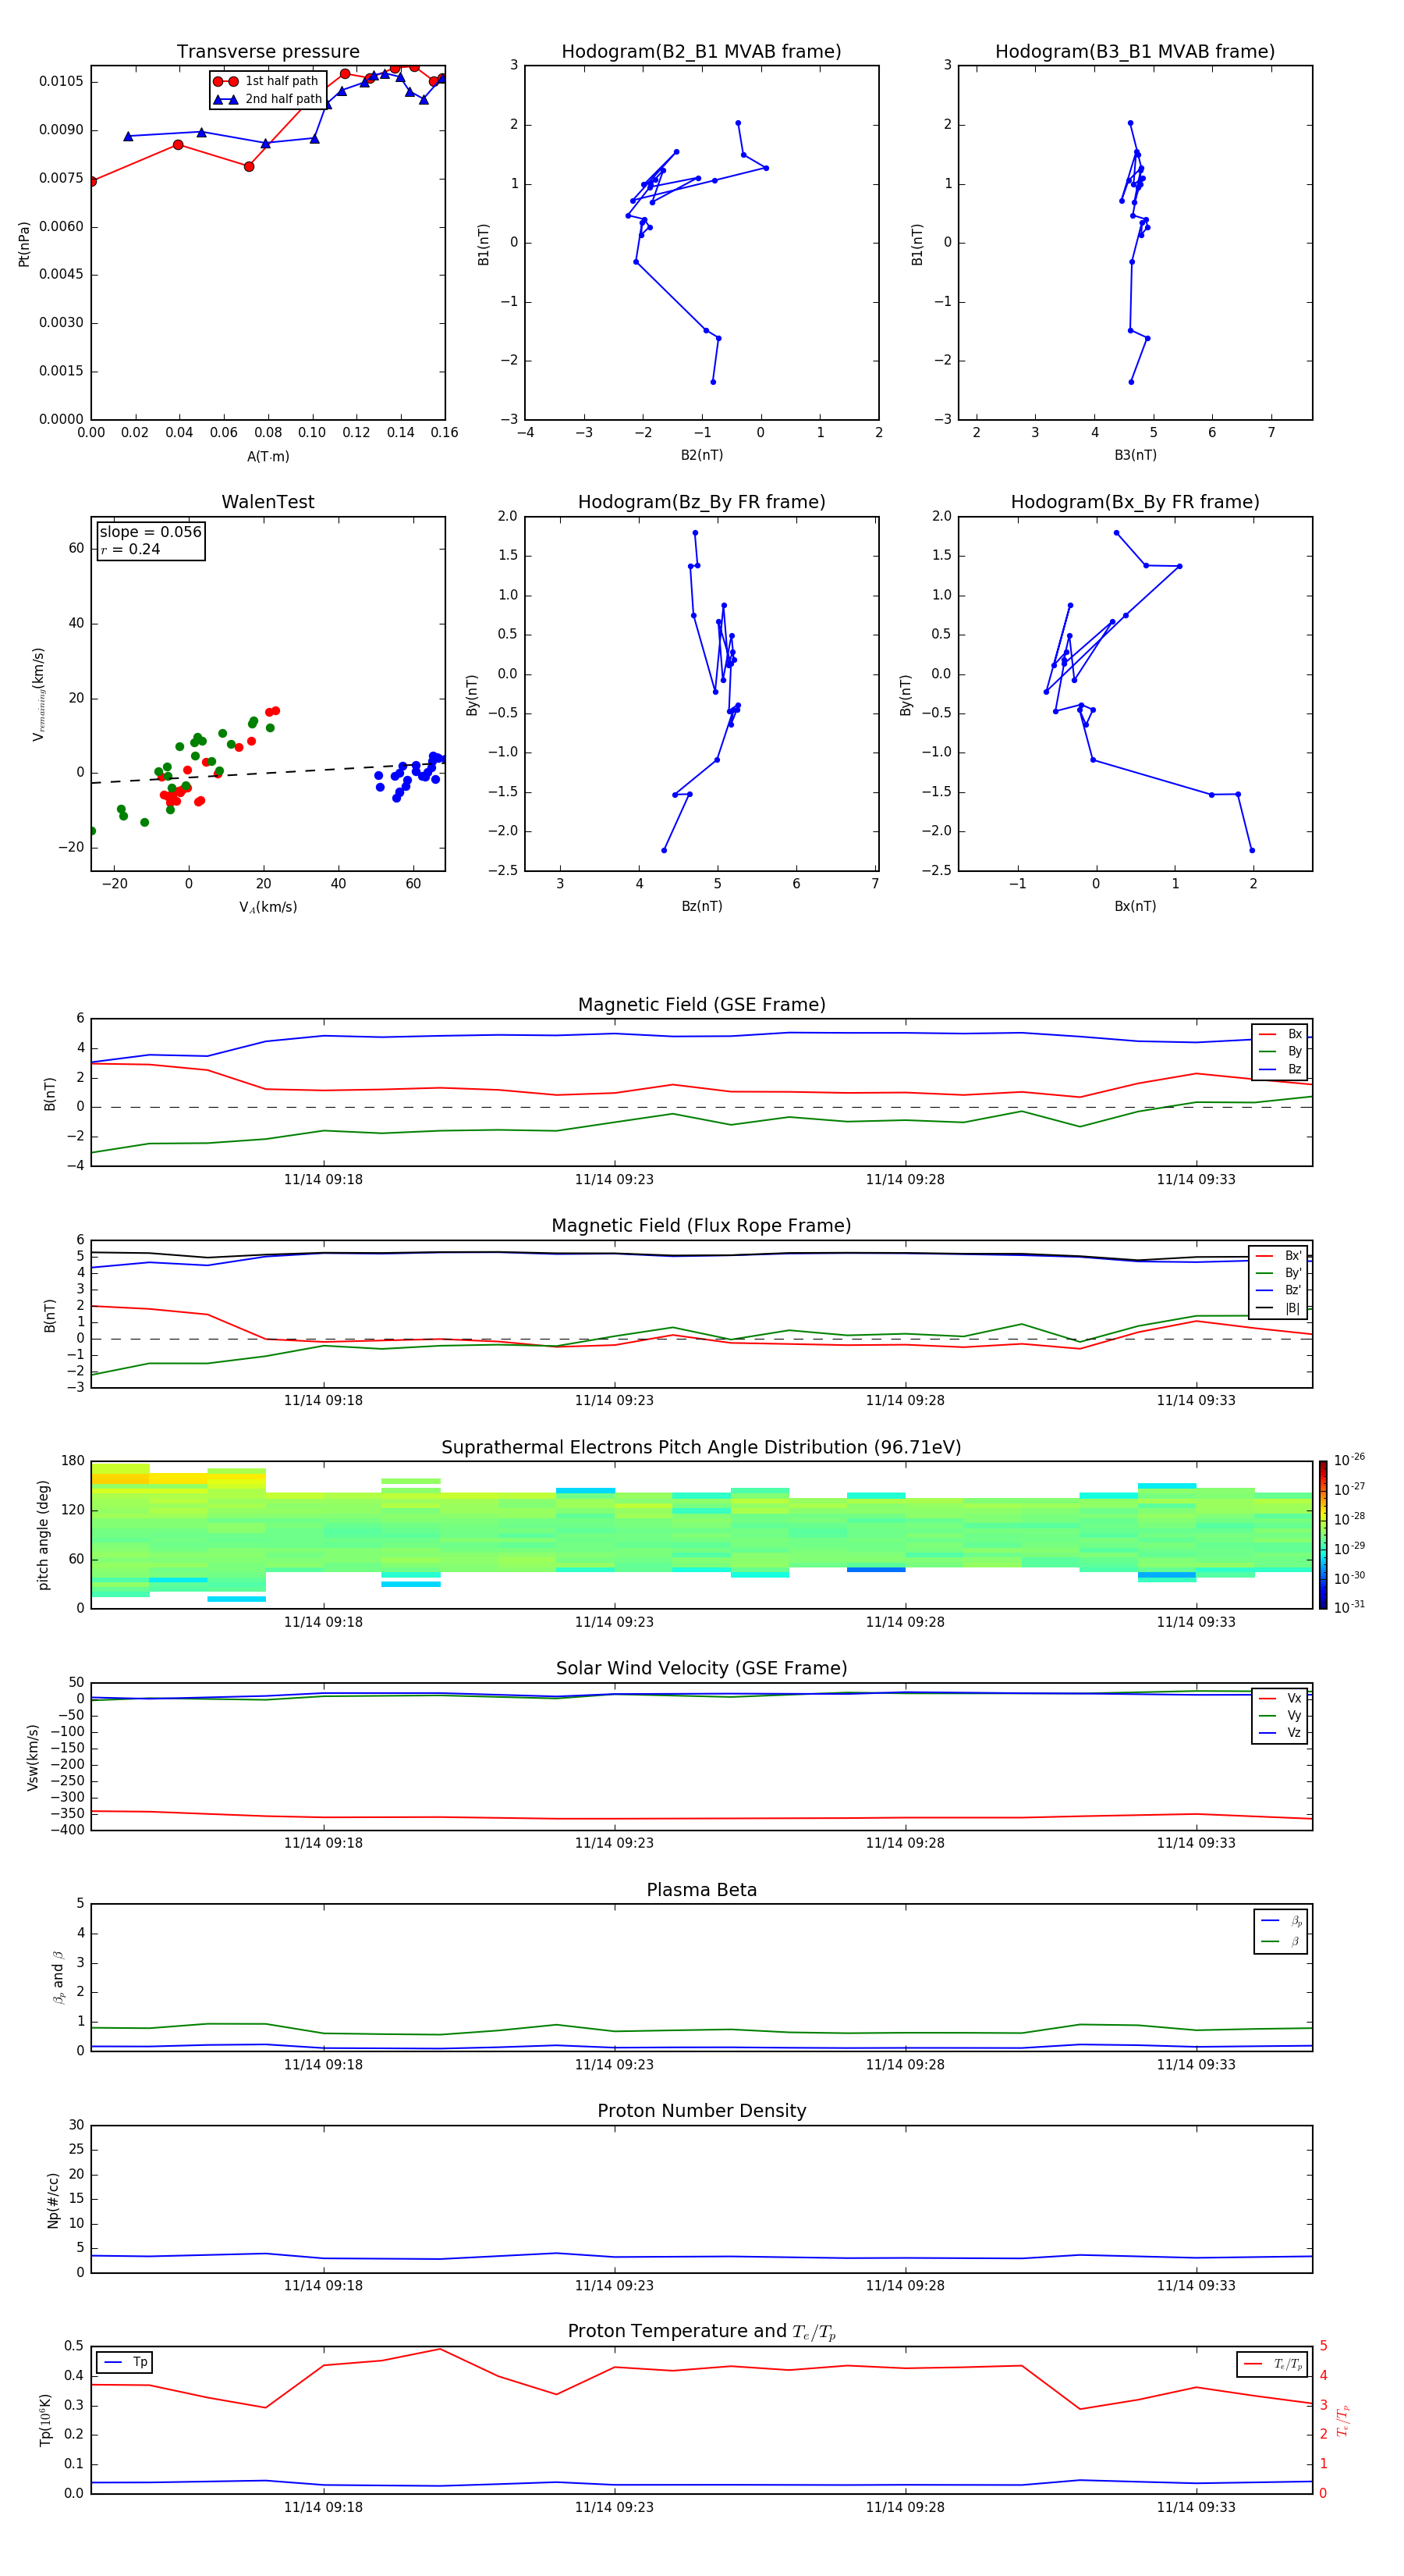Click the 'B2(nT)' x-axis label
The image size is (1404, 2576).
[701, 455]
